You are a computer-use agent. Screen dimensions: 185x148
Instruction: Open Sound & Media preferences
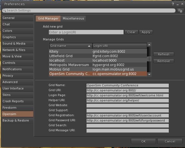18,43
